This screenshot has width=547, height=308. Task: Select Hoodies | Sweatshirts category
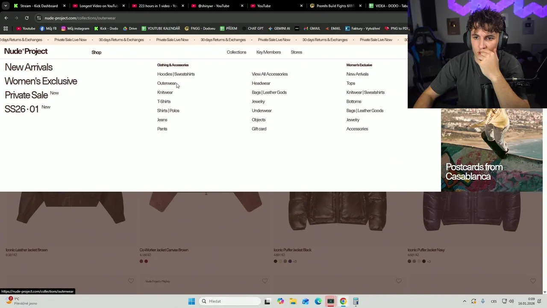[x=176, y=74]
